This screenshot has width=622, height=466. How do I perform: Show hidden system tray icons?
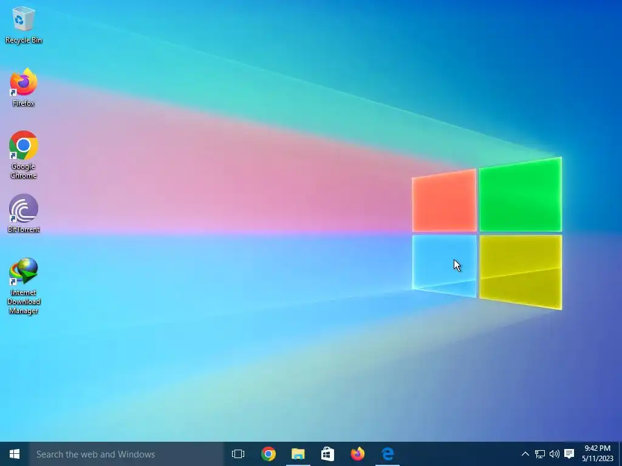point(525,454)
